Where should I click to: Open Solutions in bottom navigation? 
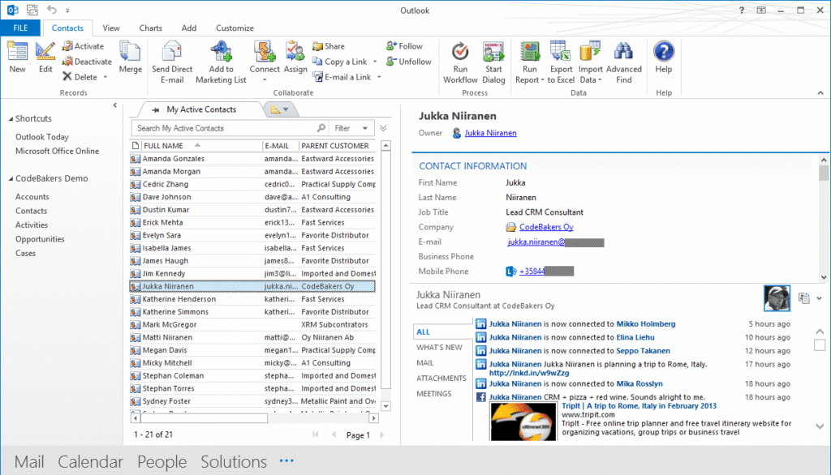[234, 462]
